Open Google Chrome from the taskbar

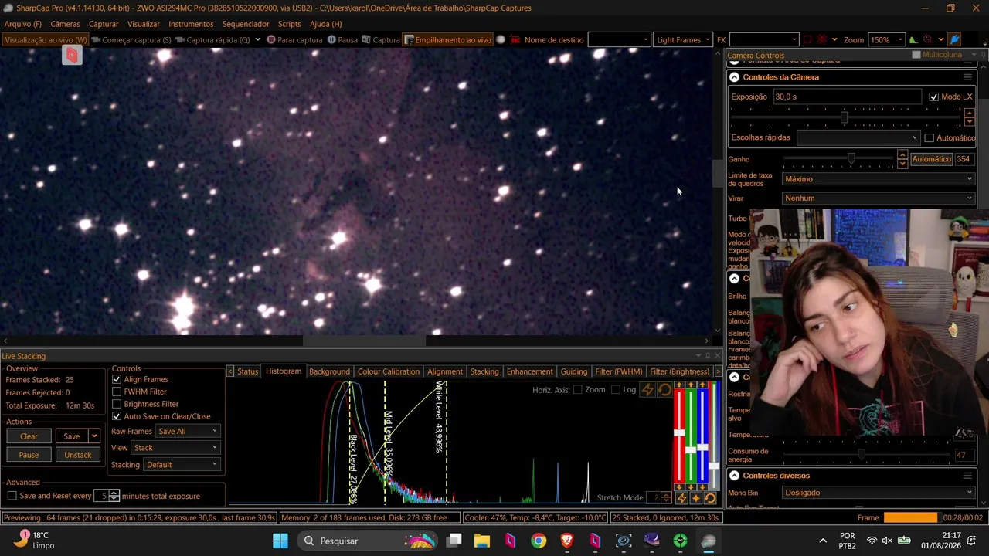click(539, 541)
